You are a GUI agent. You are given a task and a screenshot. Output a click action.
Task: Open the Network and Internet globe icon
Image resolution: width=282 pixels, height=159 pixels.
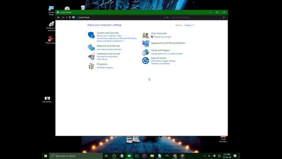91,47
